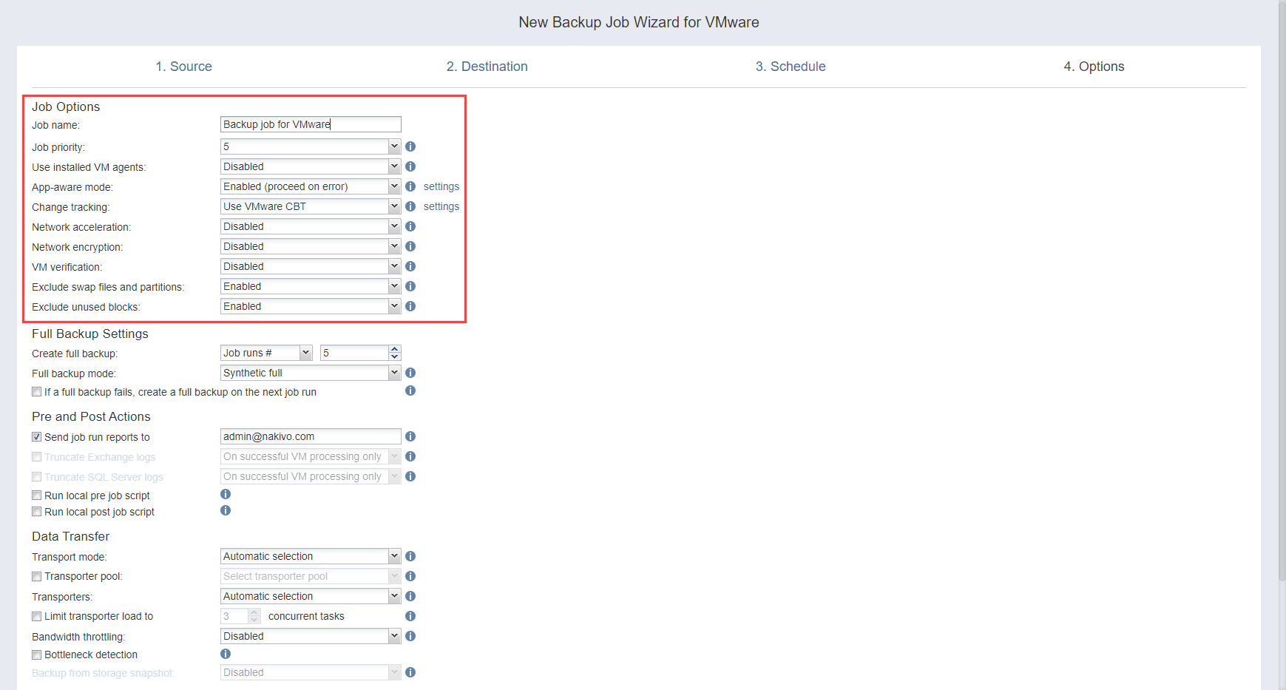Screen dimensions: 1286x690
Task: Click Job name input field
Action: 311,124
